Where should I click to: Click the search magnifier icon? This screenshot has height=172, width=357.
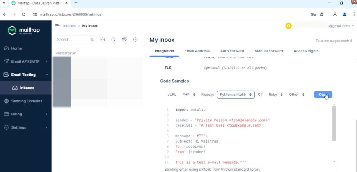(92, 40)
